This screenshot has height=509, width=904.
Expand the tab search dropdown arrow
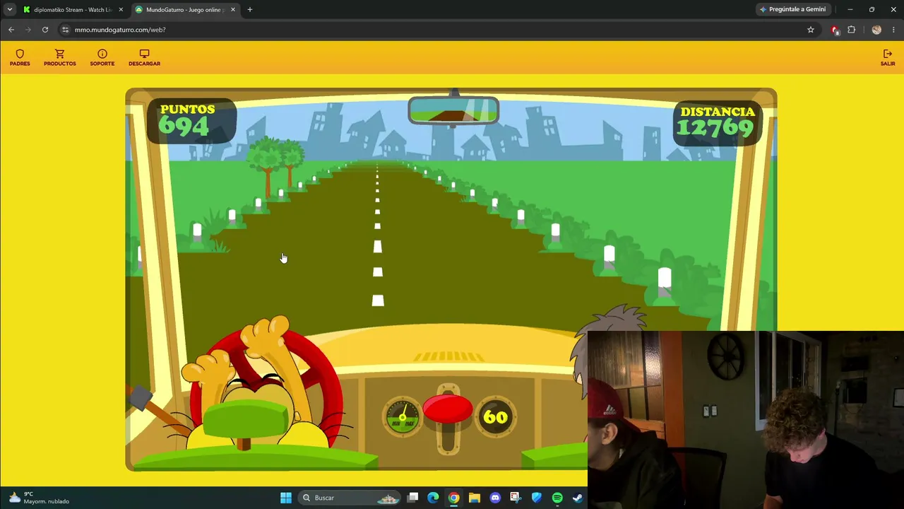point(9,9)
